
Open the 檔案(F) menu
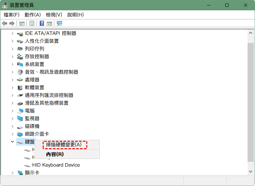click(11, 15)
